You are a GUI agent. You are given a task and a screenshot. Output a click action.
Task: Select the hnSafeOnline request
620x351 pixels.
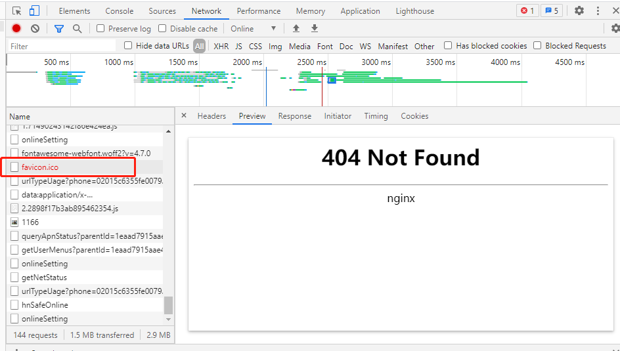pos(85,305)
